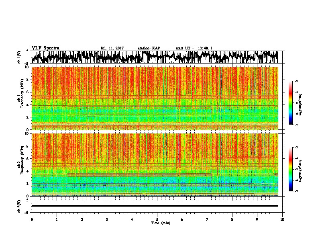The image size is (318, 246).
Task: Select the "start UT = 13:40:1" text
Action: (194, 48)
